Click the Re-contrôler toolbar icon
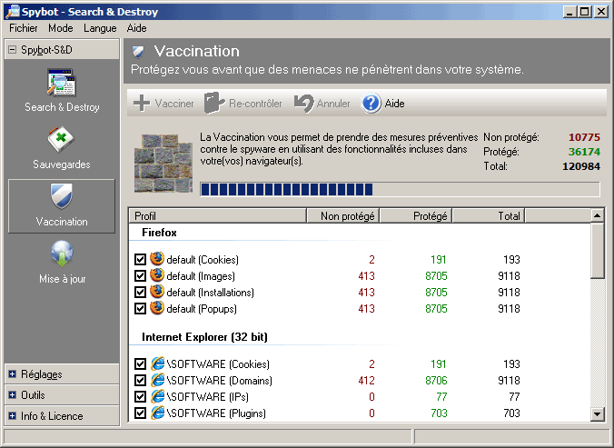The image size is (614, 448). (213, 104)
